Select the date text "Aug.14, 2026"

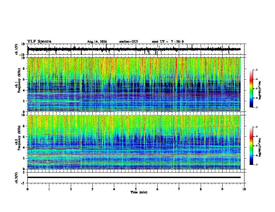click(x=97, y=42)
